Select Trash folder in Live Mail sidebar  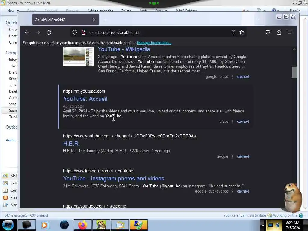(x=13, y=117)
